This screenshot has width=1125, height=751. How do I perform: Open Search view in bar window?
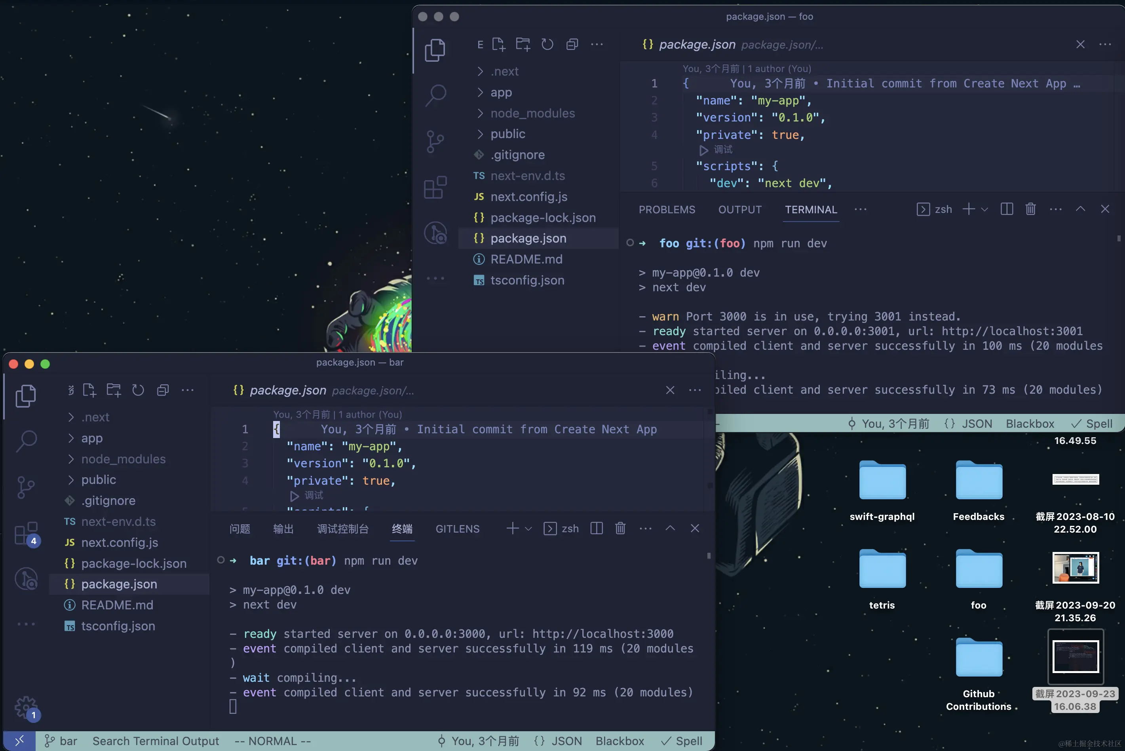(x=26, y=441)
